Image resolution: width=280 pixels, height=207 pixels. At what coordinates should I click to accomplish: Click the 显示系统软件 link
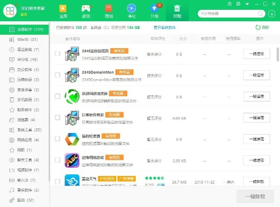(165, 27)
